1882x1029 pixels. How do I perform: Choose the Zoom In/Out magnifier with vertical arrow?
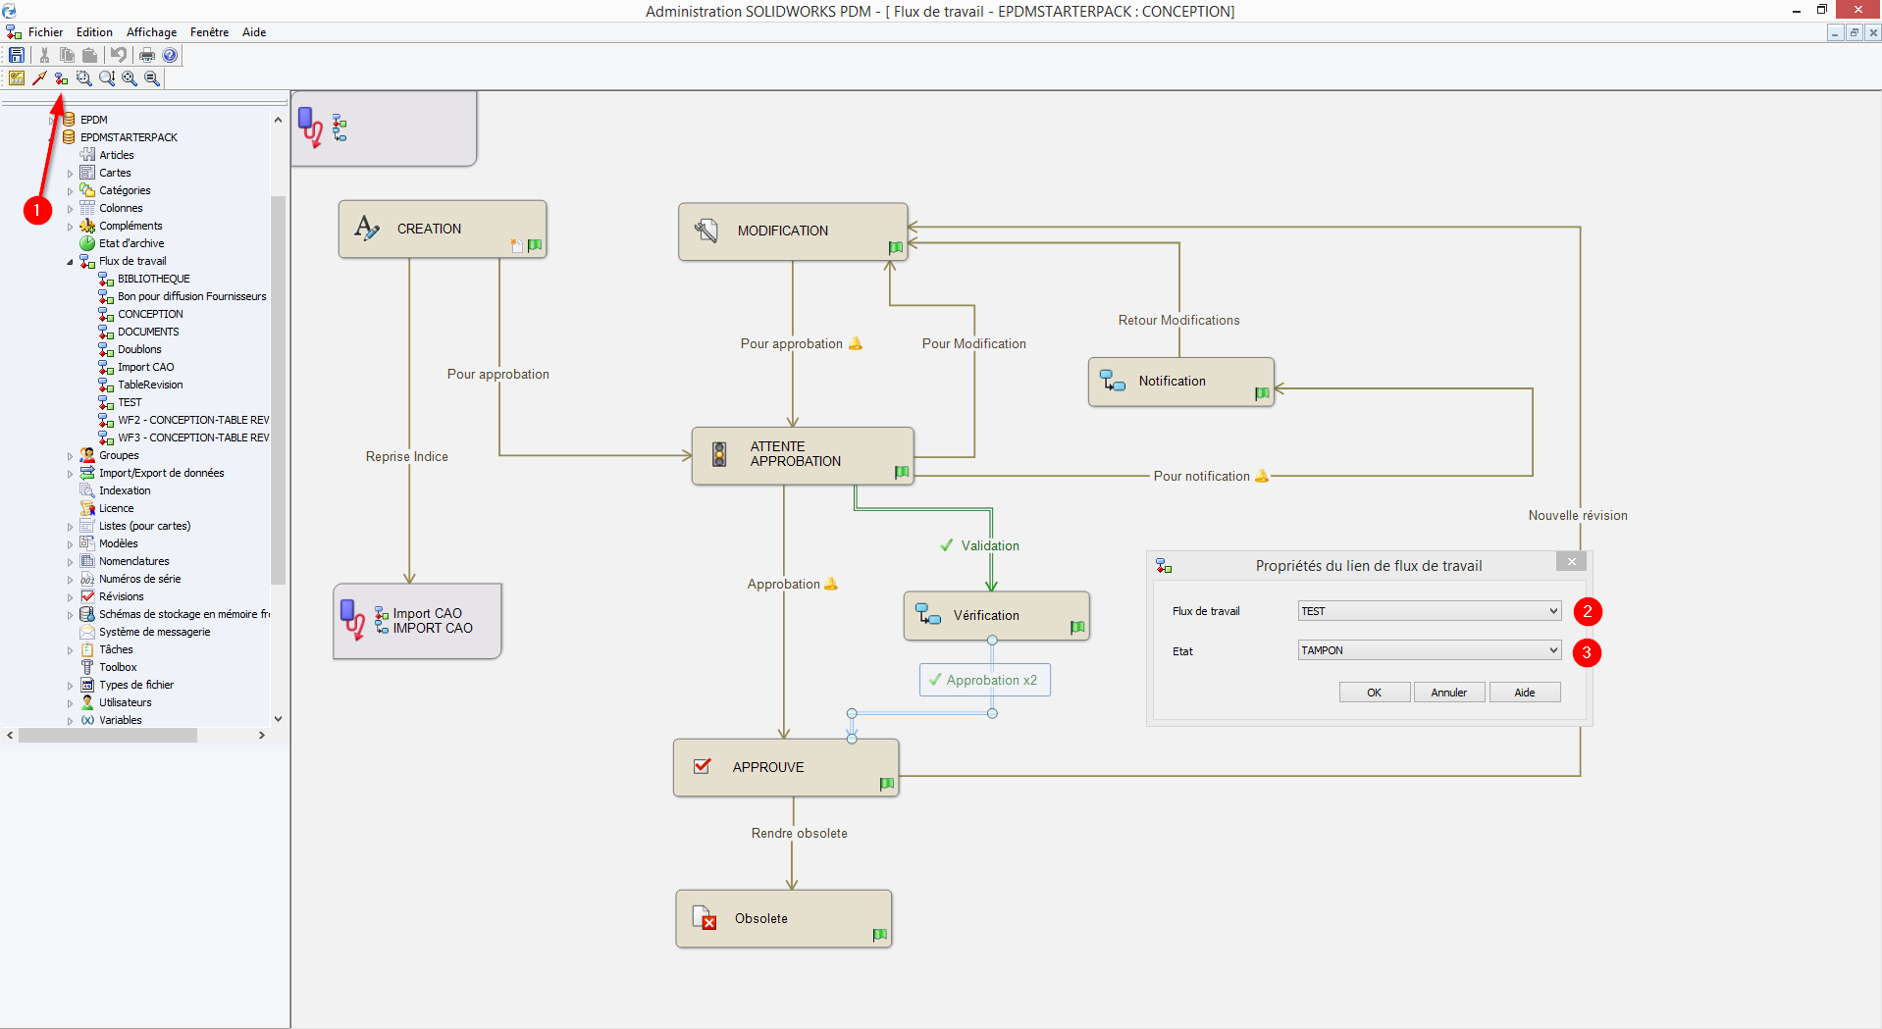coord(107,78)
